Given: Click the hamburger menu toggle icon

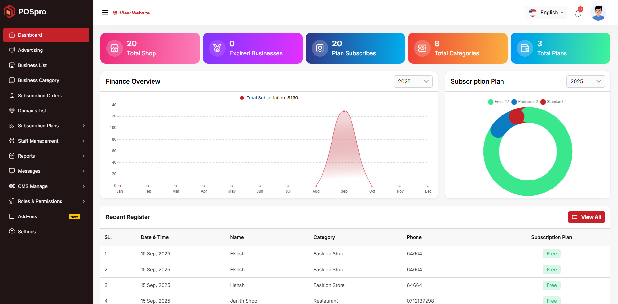Looking at the screenshot, I should (x=105, y=13).
